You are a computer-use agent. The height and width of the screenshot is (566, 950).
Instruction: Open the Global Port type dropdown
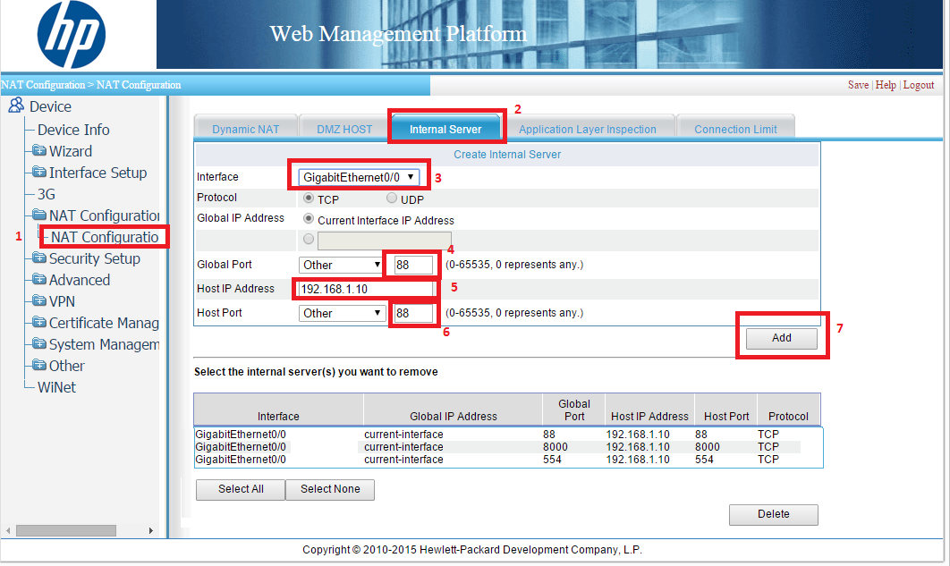pyautogui.click(x=340, y=265)
